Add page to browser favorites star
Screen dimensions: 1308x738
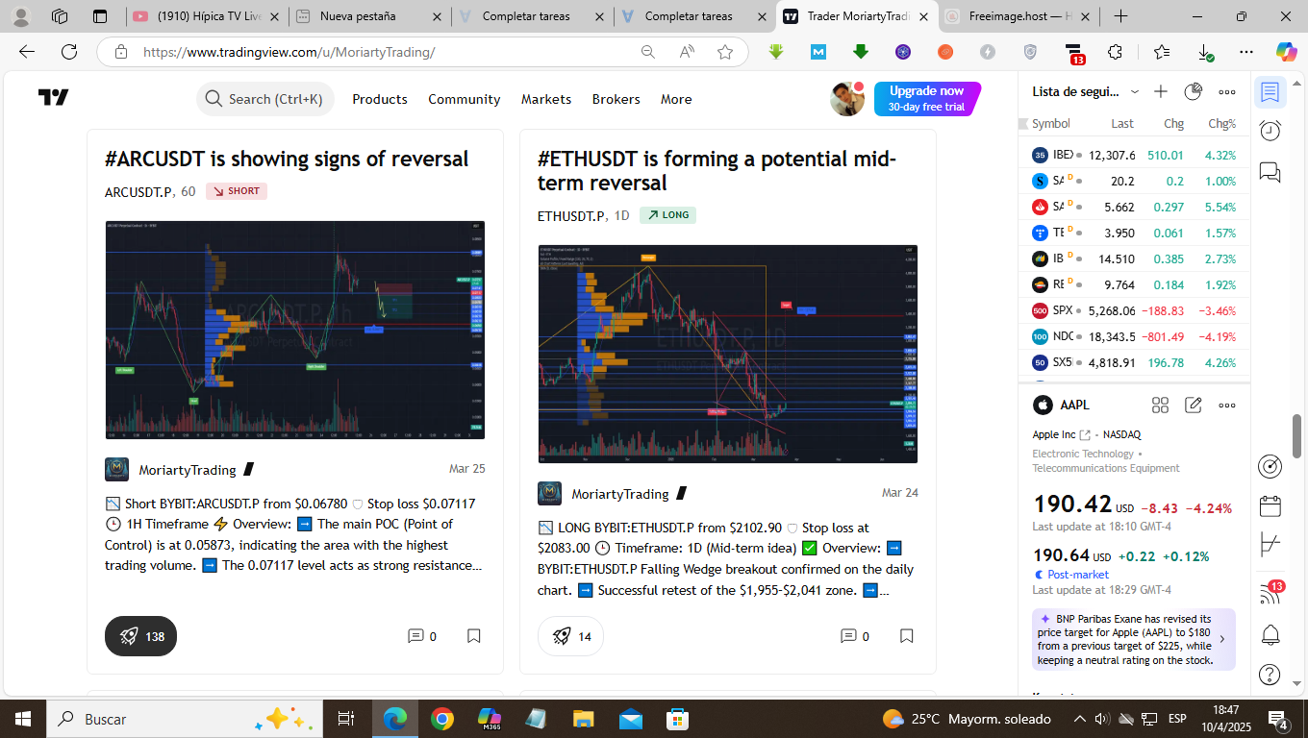click(725, 52)
